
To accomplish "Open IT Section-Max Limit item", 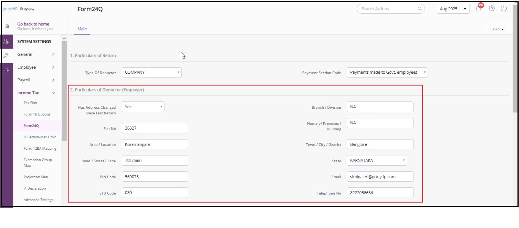I will coord(40,137).
